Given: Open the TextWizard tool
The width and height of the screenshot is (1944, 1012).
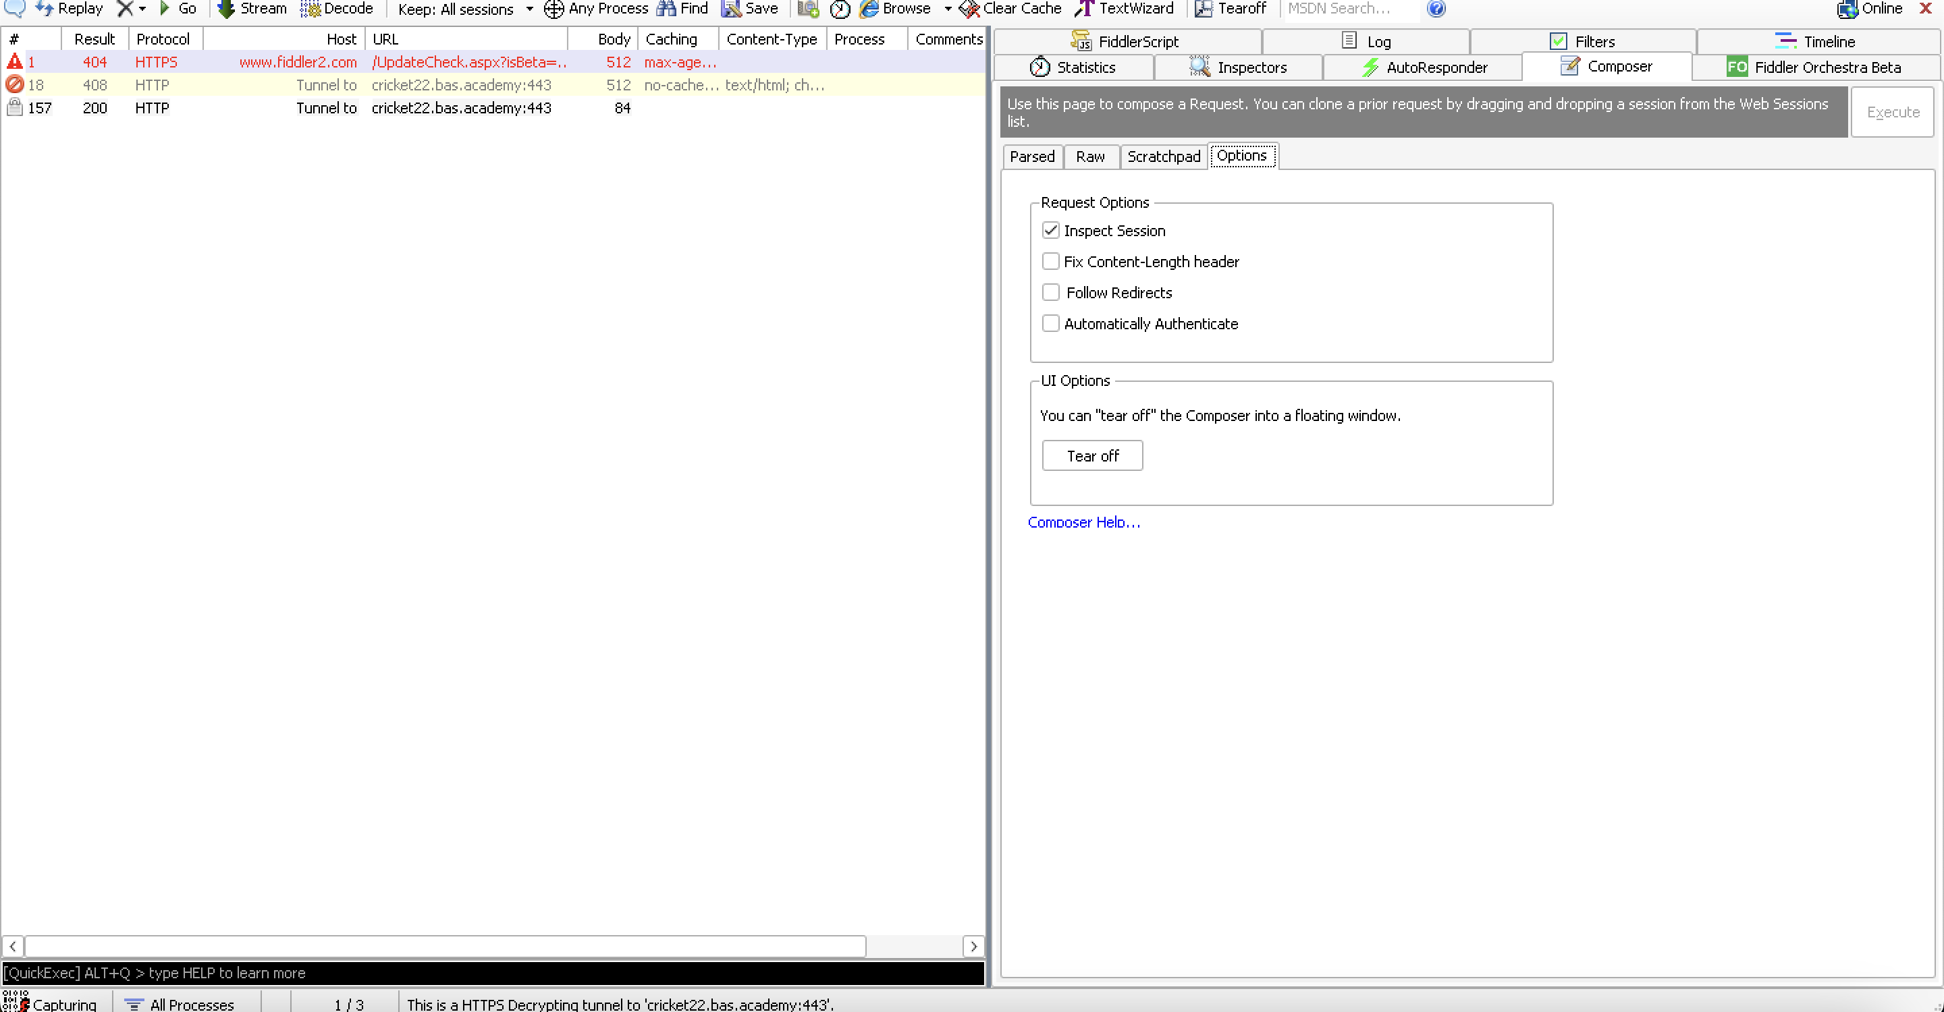Looking at the screenshot, I should (1125, 8).
